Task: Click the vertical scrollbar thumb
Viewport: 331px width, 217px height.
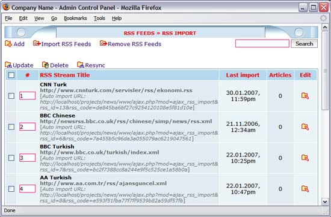Action: (325, 70)
